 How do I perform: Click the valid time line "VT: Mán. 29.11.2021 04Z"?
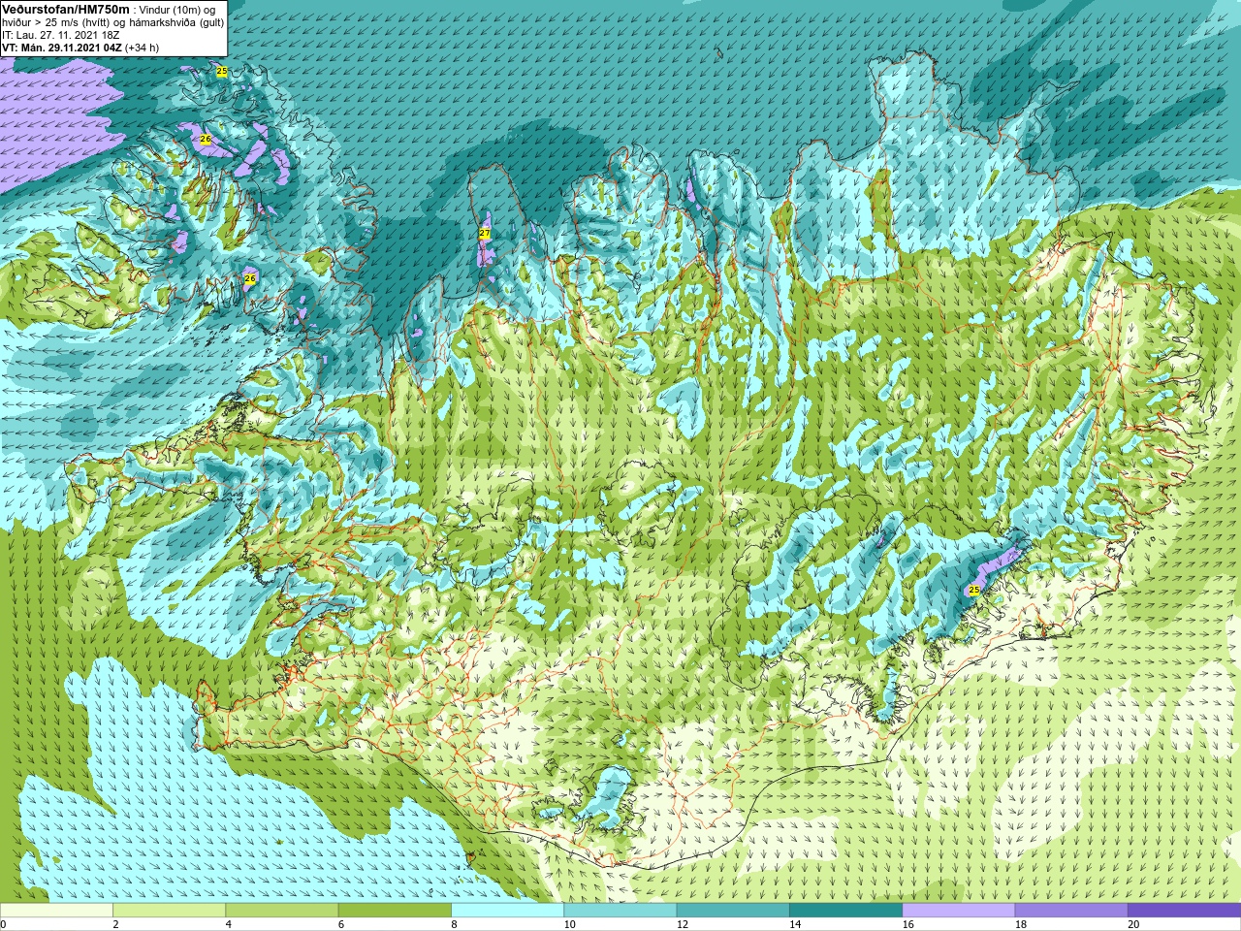pyautogui.click(x=61, y=48)
